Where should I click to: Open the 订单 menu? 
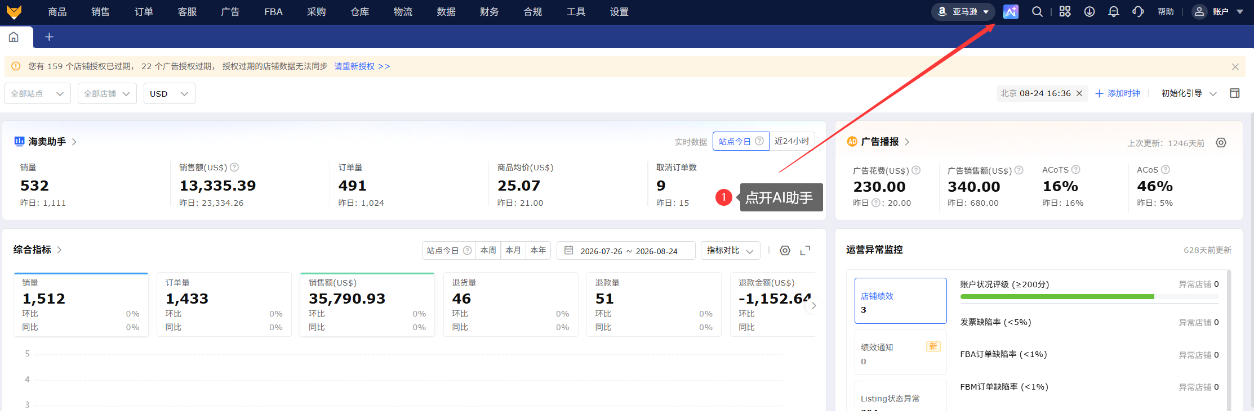[144, 12]
